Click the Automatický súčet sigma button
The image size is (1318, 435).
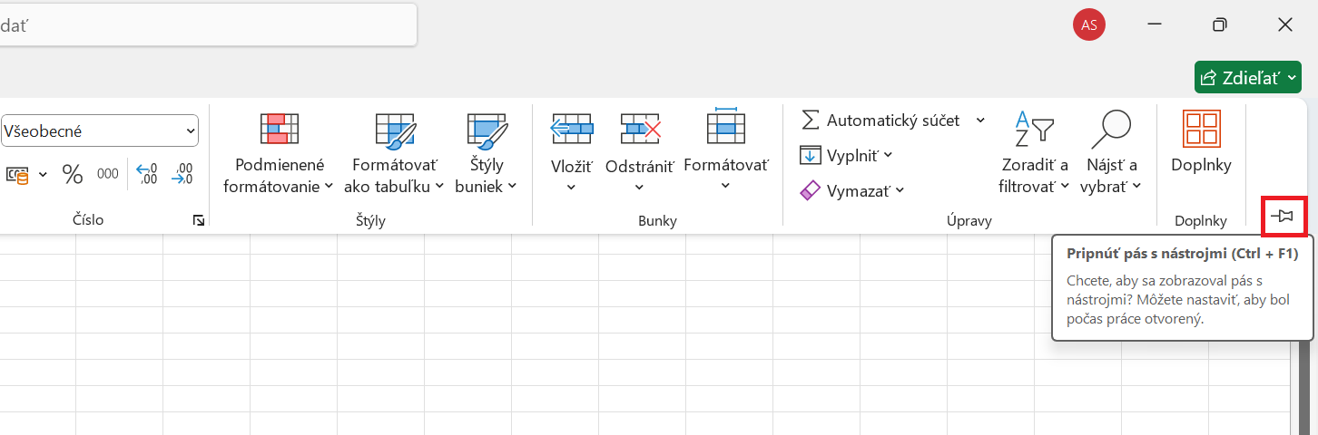(x=880, y=121)
